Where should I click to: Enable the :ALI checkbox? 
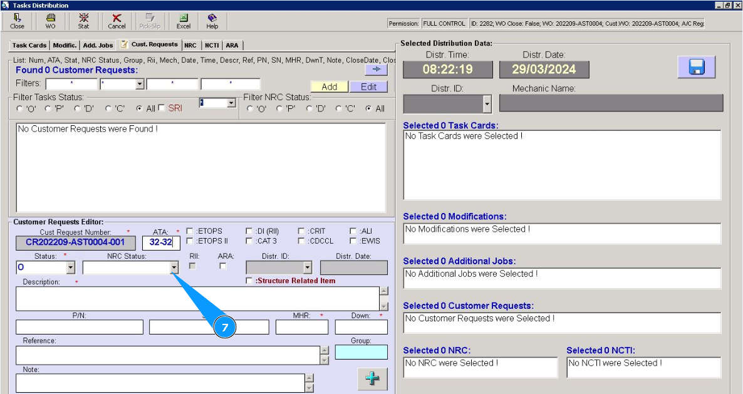(x=353, y=231)
